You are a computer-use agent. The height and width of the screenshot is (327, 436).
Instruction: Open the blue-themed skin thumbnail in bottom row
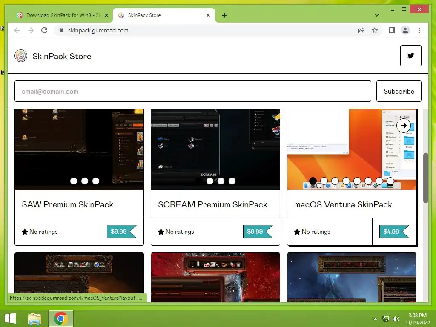352,277
